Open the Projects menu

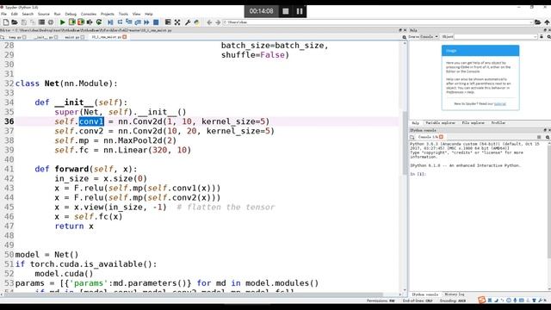[107, 14]
